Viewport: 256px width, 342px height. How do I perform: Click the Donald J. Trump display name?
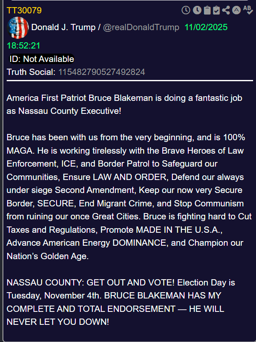click(63, 28)
